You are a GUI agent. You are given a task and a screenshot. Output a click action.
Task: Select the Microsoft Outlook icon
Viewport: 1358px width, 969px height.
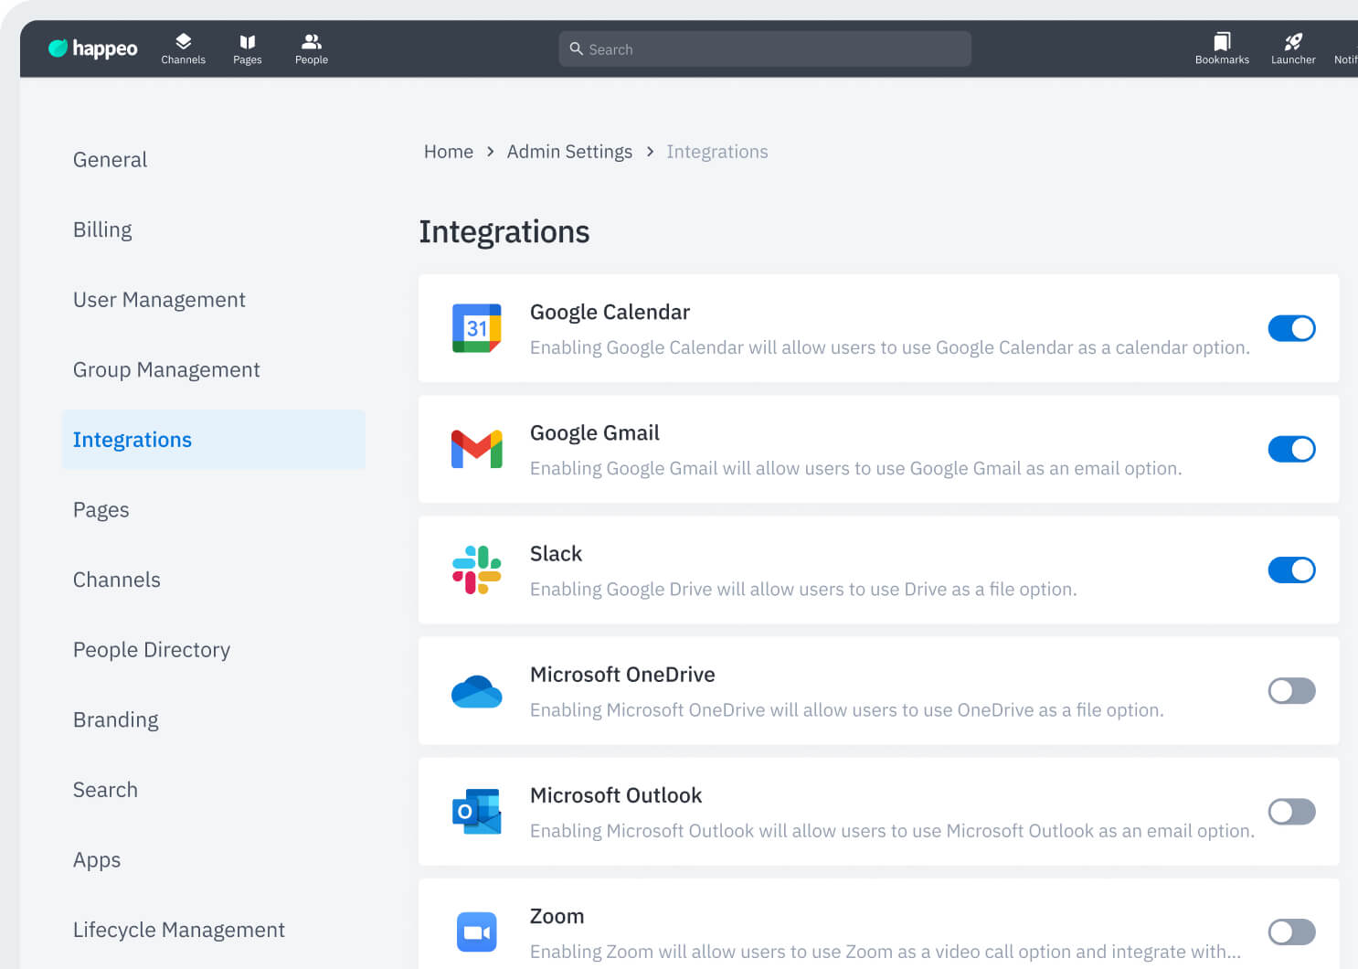point(476,812)
